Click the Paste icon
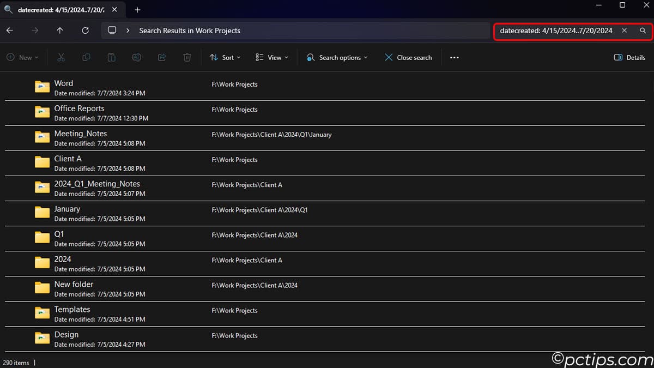The width and height of the screenshot is (654, 368). [x=111, y=57]
